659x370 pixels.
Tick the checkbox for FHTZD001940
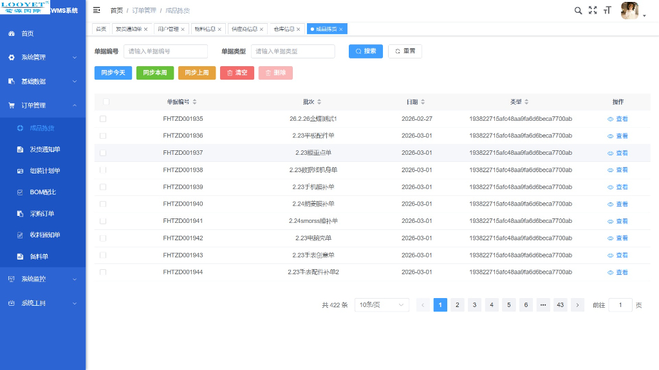pyautogui.click(x=103, y=204)
